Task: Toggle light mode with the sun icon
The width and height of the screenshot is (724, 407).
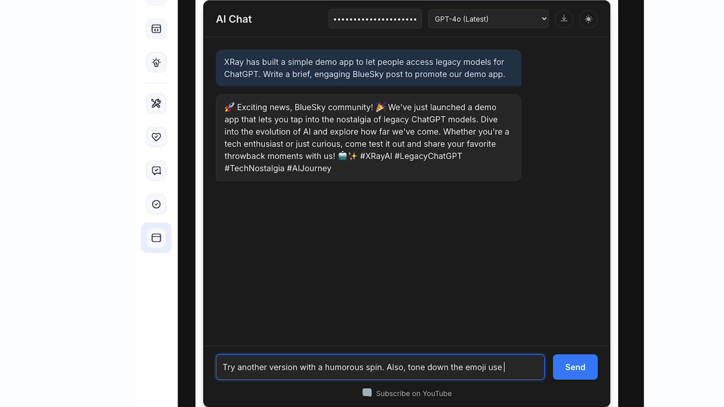Action: [588, 19]
